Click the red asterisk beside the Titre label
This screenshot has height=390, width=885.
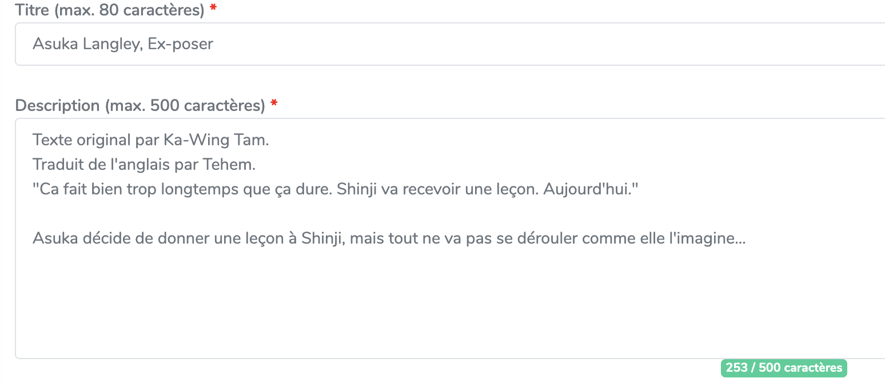pyautogui.click(x=213, y=10)
